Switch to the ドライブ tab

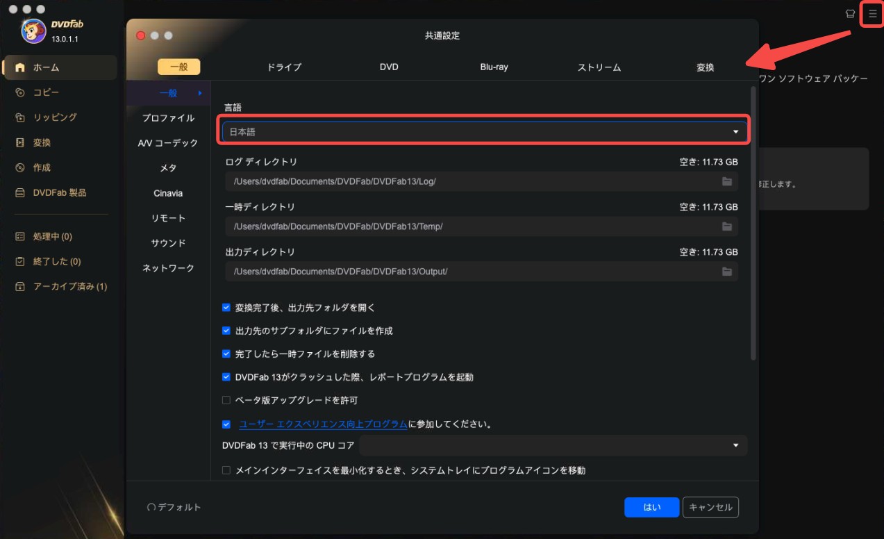click(284, 67)
